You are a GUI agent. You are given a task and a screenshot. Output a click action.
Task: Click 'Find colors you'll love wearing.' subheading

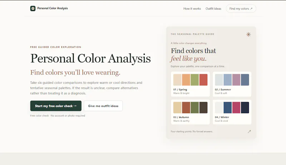[x=75, y=72]
